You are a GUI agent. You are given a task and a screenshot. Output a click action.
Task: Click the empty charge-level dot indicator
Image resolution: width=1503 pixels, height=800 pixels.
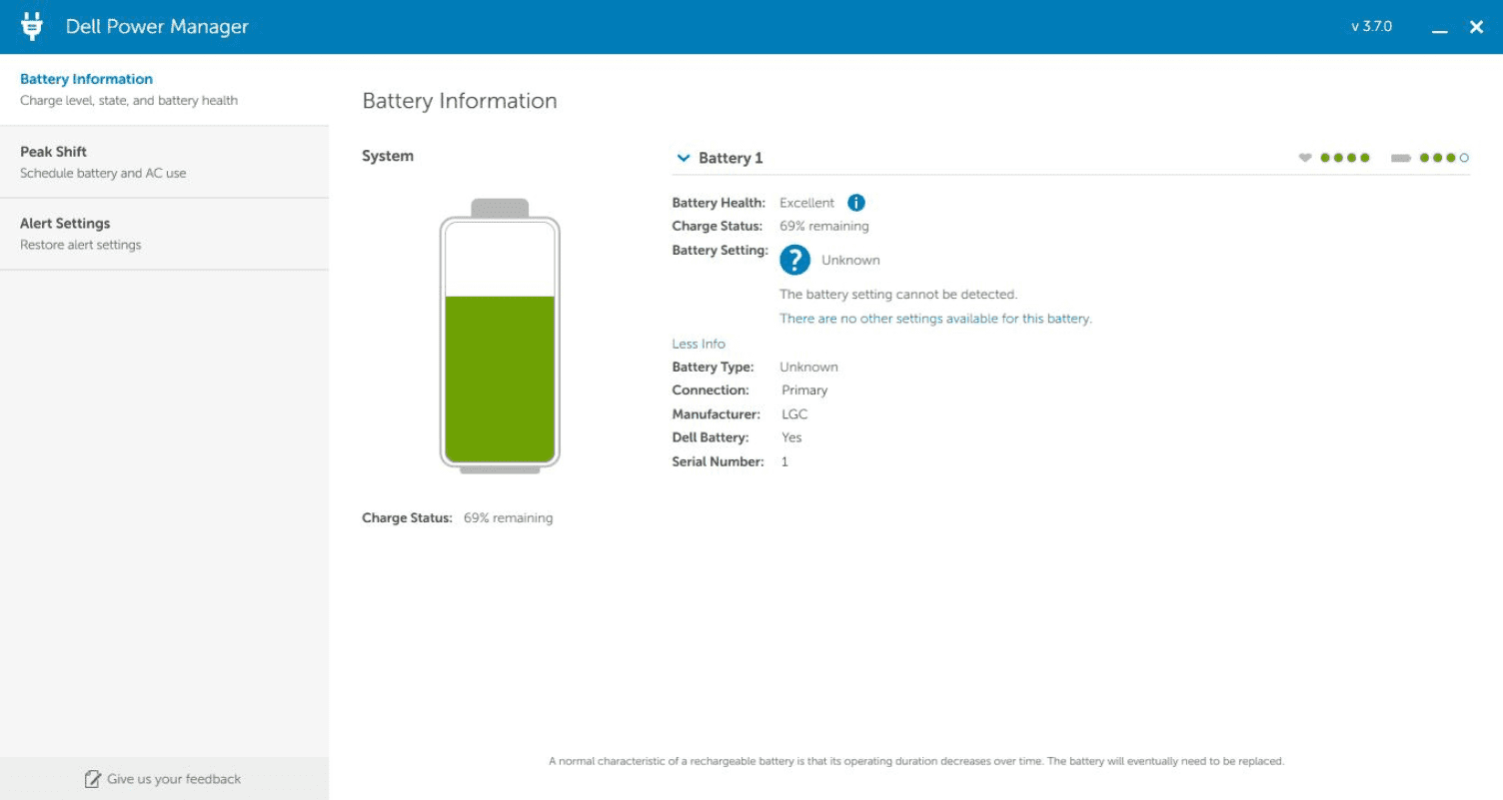1464,158
